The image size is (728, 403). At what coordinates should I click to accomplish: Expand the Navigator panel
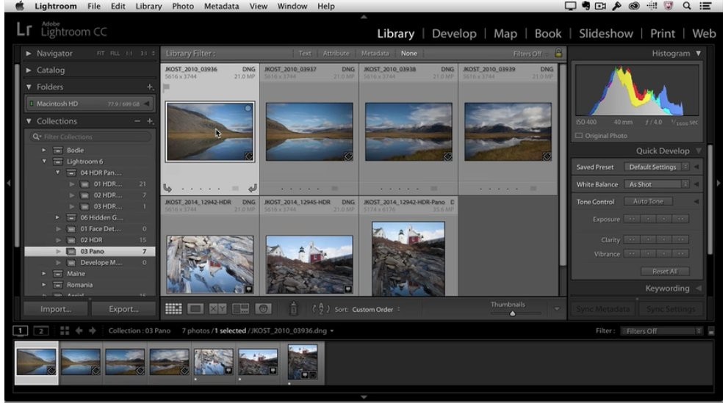tap(29, 54)
